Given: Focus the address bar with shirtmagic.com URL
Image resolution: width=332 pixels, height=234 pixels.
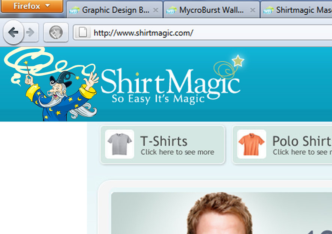Looking at the screenshot, I should pyautogui.click(x=202, y=32).
